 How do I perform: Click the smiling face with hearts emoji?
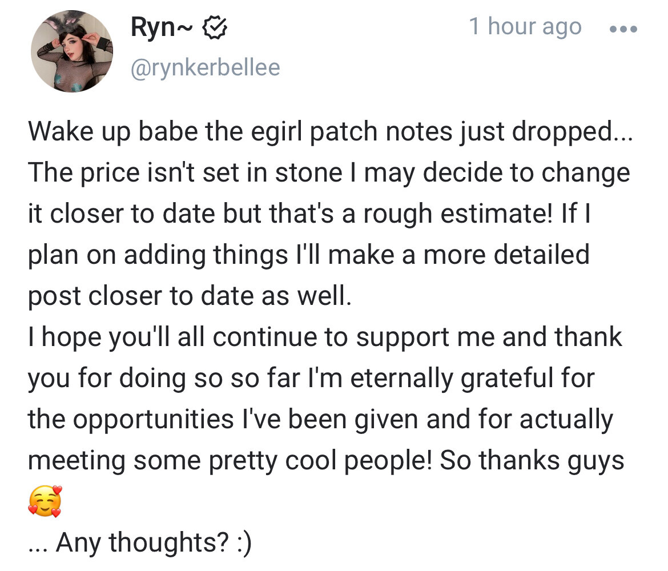44,502
